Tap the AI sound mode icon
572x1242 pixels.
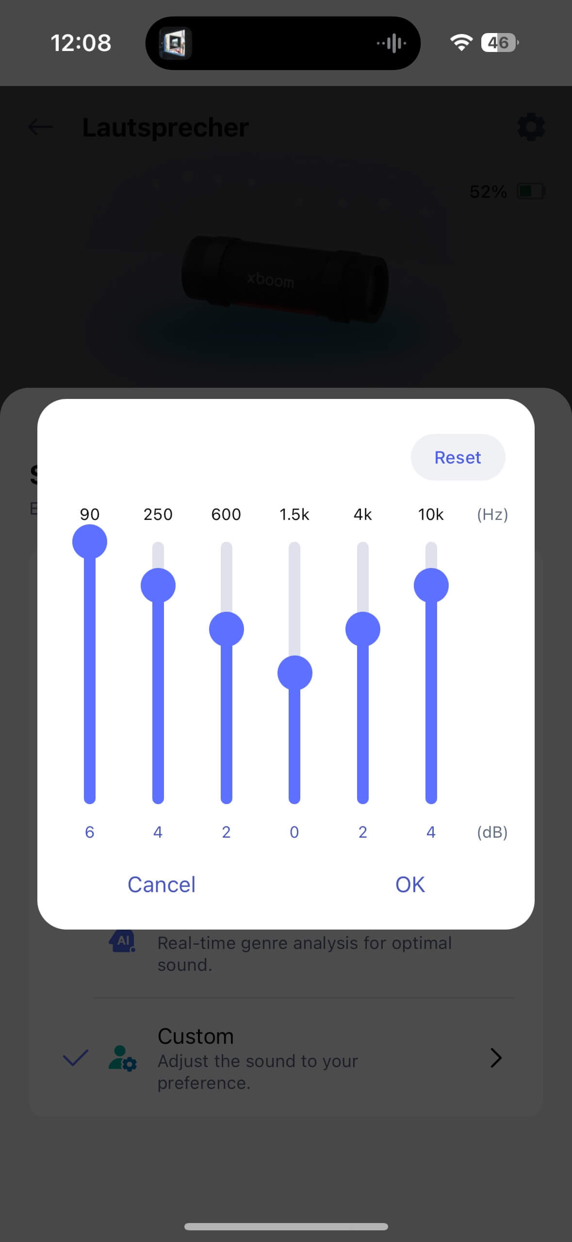(122, 941)
